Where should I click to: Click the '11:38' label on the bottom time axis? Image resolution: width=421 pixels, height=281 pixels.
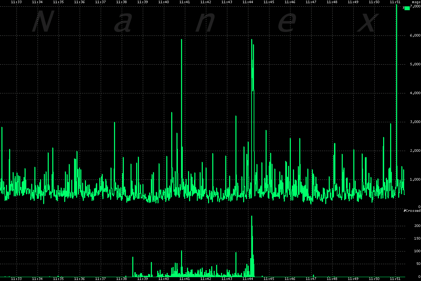point(121,279)
